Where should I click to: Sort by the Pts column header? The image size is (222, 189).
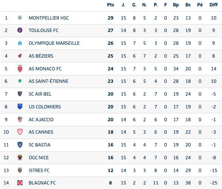110,5
